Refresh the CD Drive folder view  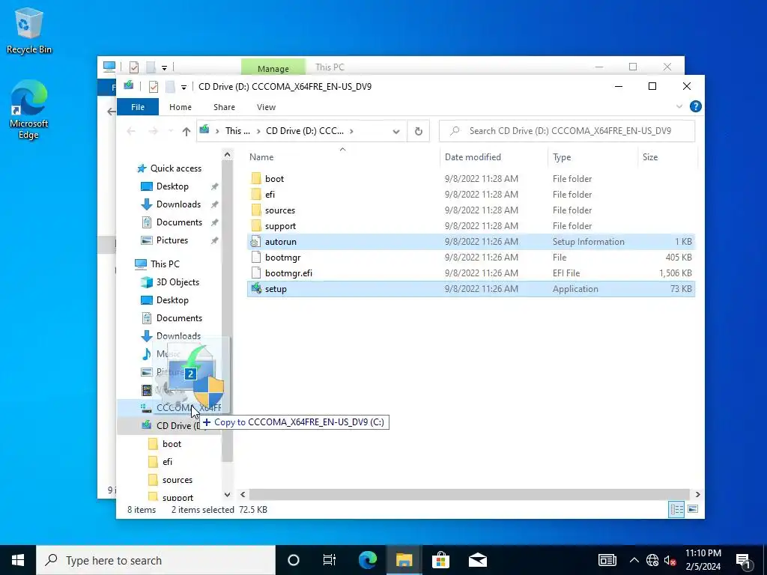click(418, 131)
